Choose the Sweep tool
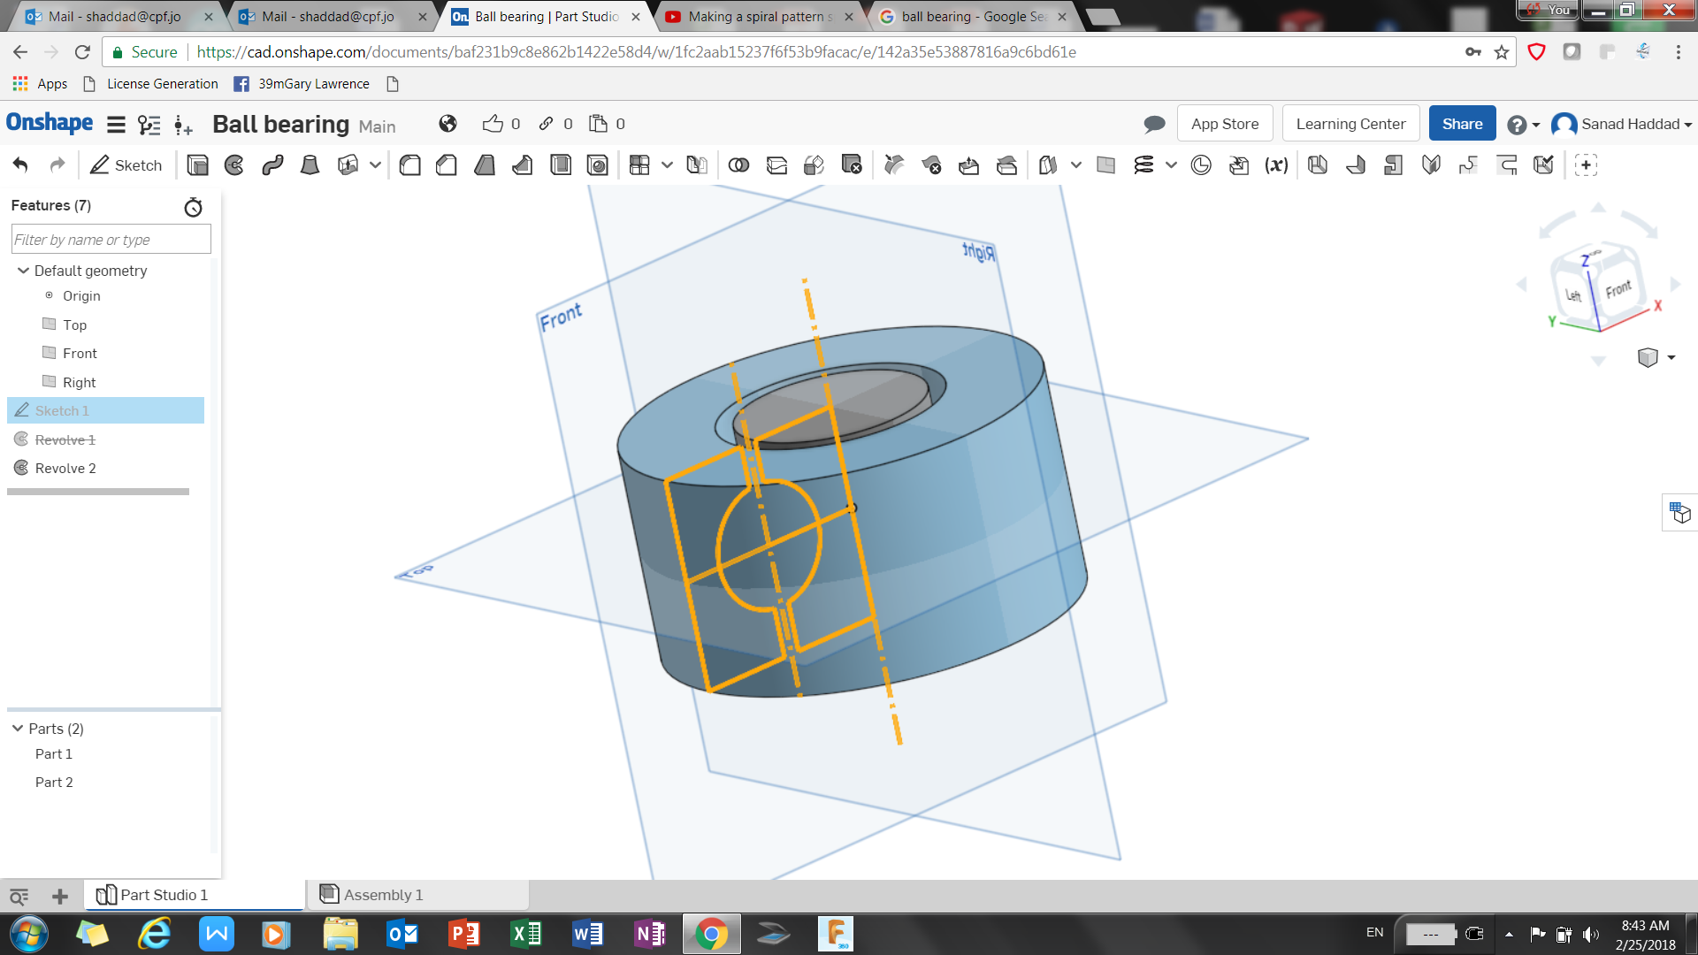 [272, 165]
